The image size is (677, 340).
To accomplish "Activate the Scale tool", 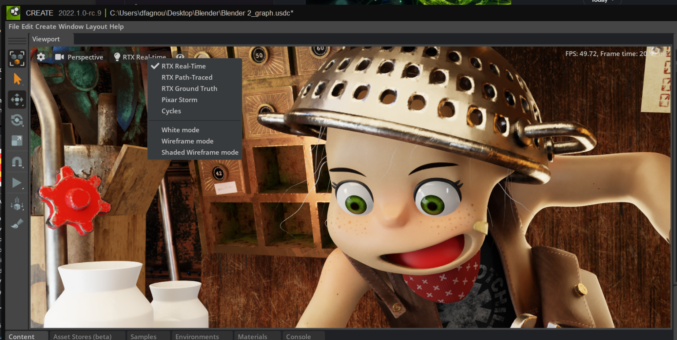I will (17, 141).
